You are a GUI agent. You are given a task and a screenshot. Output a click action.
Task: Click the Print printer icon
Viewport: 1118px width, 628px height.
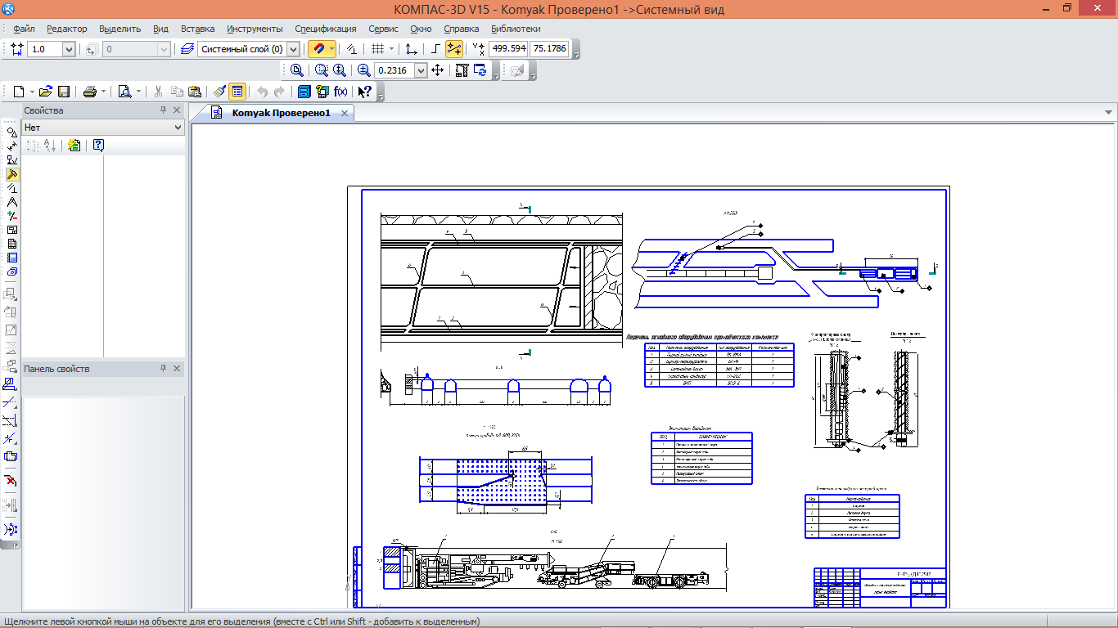pyautogui.click(x=90, y=92)
